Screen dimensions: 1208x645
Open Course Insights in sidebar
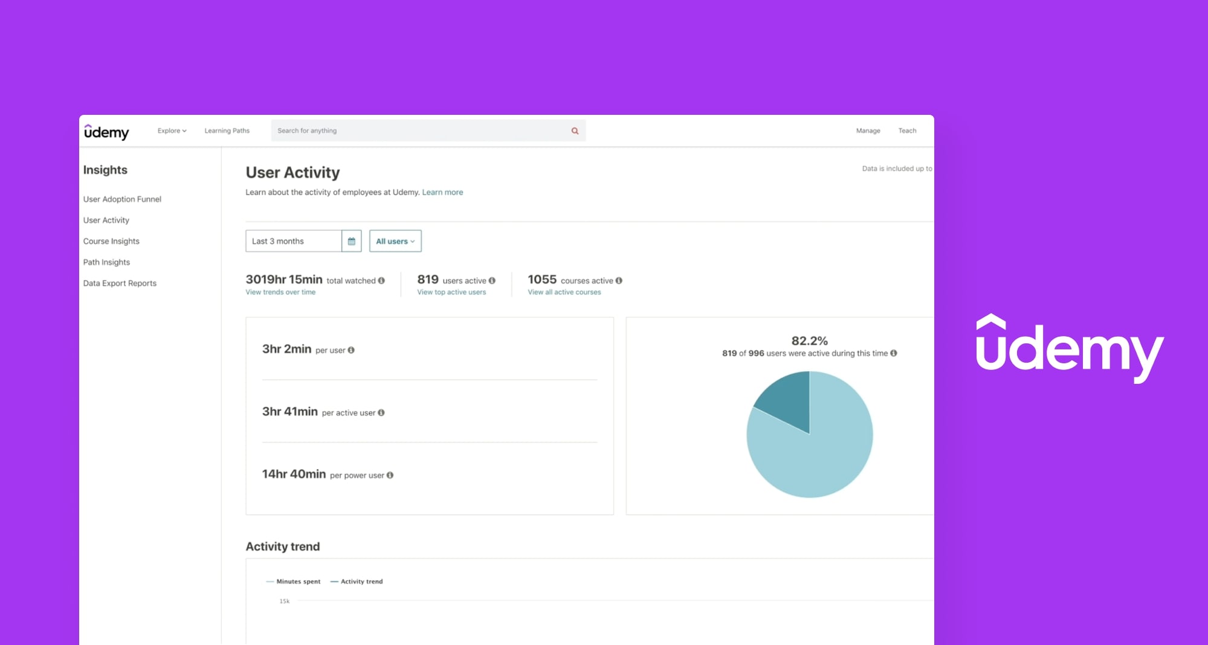pyautogui.click(x=111, y=241)
